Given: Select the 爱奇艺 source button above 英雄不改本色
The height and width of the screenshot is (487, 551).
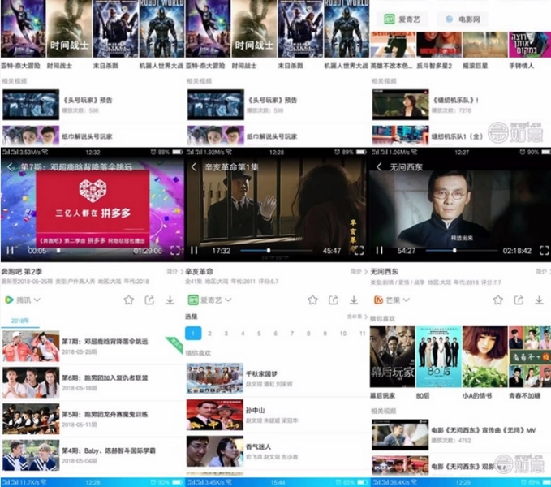Looking at the screenshot, I should click(x=402, y=19).
